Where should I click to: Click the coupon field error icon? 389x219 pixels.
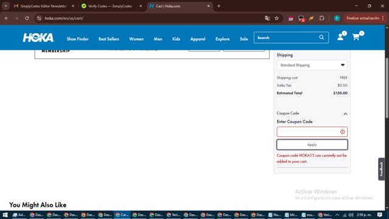(x=342, y=132)
